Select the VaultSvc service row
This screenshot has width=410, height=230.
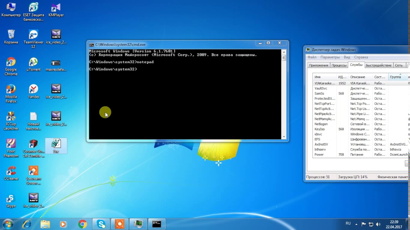[x=361, y=88]
